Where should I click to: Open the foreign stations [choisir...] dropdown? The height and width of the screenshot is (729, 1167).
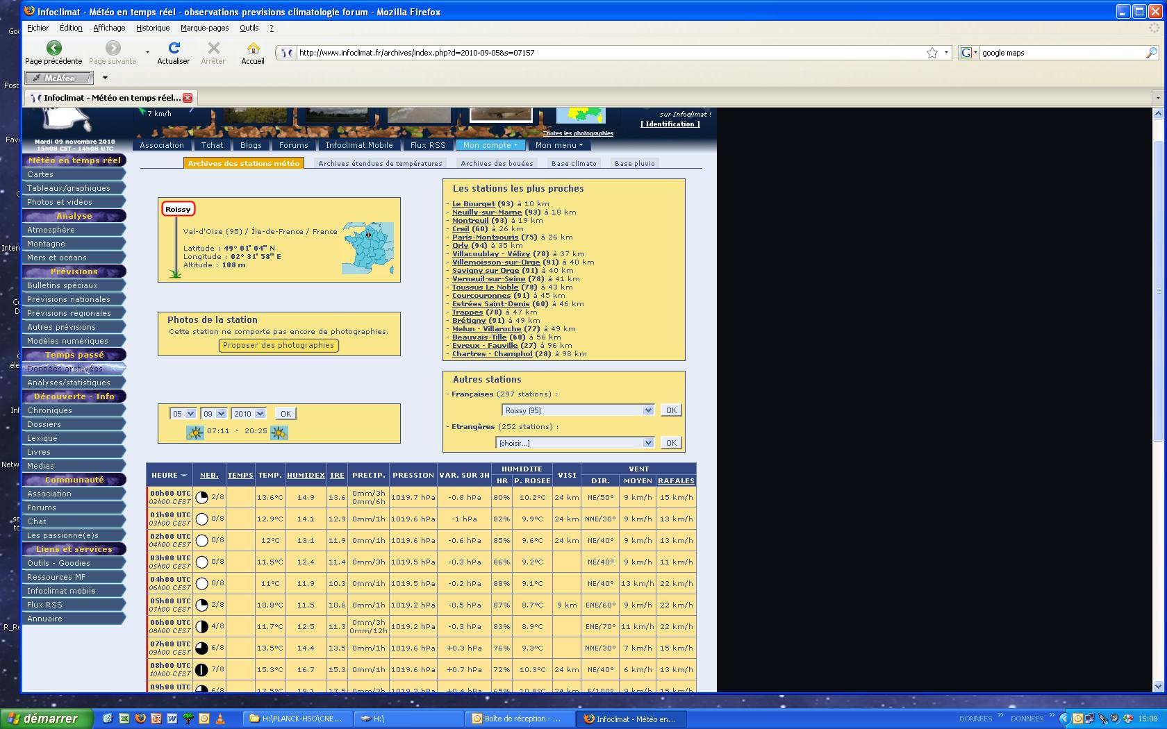tap(574, 443)
